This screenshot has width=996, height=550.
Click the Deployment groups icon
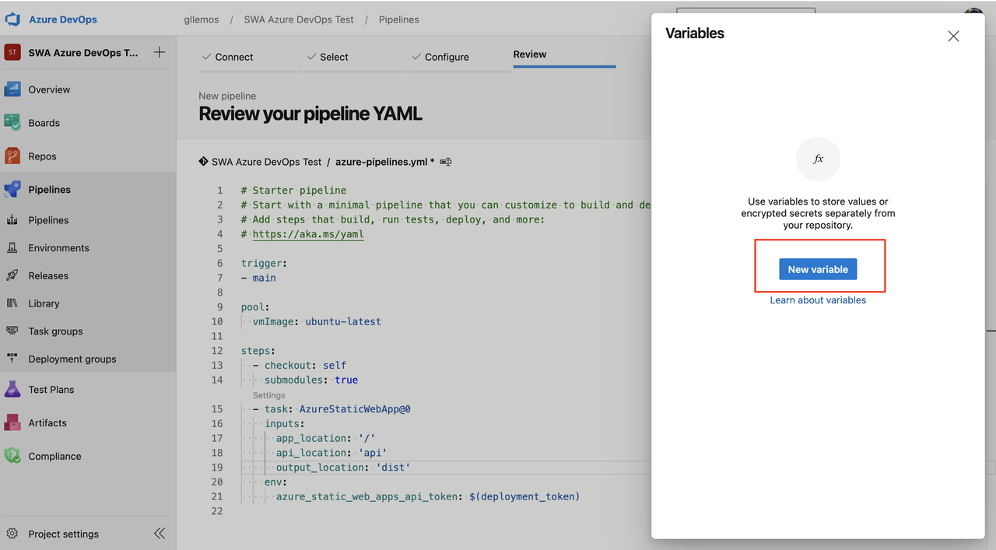12,359
